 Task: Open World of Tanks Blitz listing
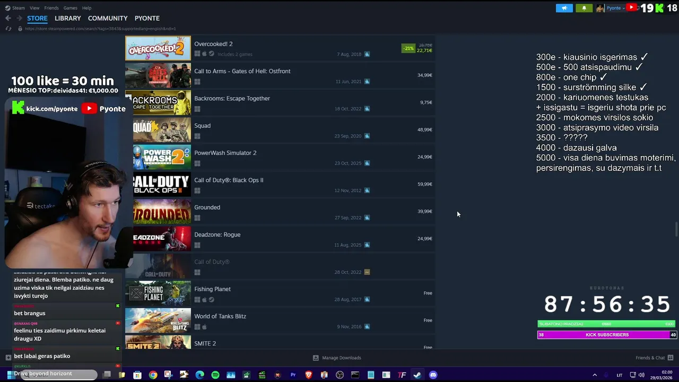280,320
